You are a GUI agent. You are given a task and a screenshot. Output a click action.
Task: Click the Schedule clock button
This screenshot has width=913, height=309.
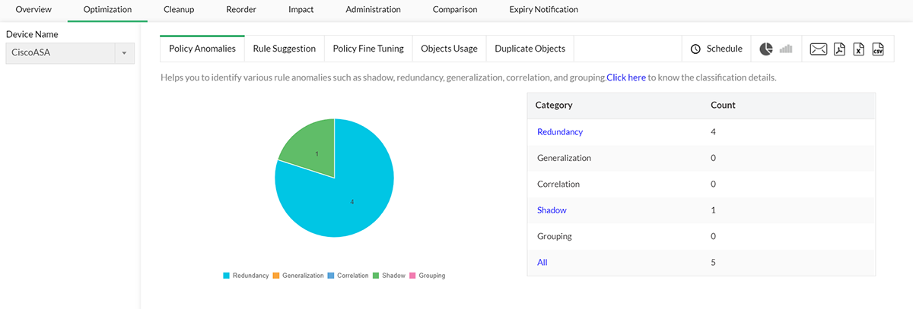pyautogui.click(x=716, y=49)
